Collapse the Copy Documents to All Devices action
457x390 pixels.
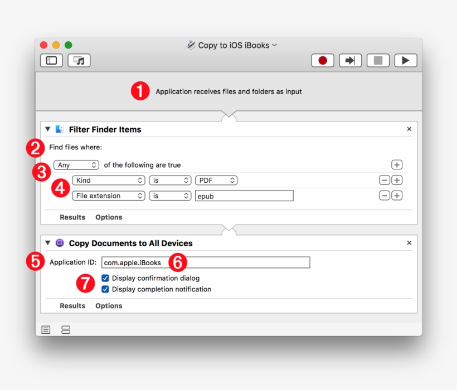point(48,242)
